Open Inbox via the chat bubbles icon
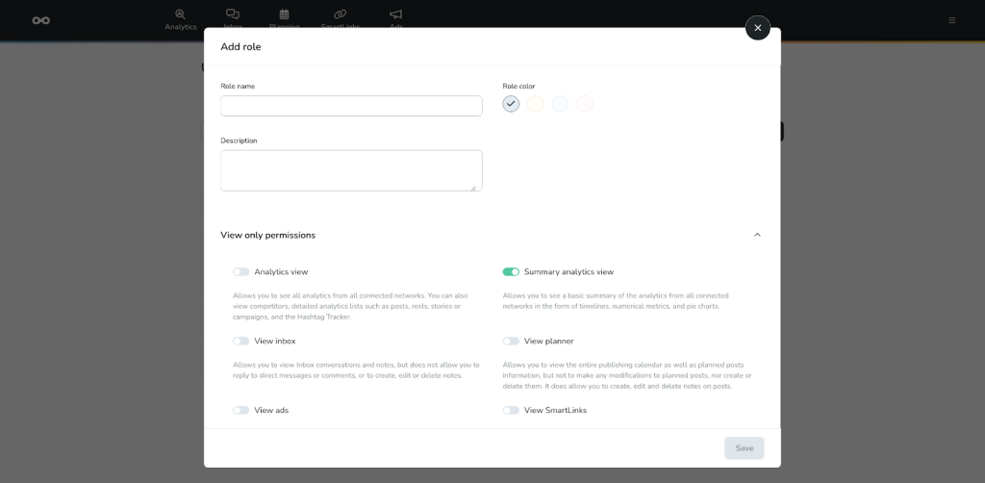 (x=233, y=14)
